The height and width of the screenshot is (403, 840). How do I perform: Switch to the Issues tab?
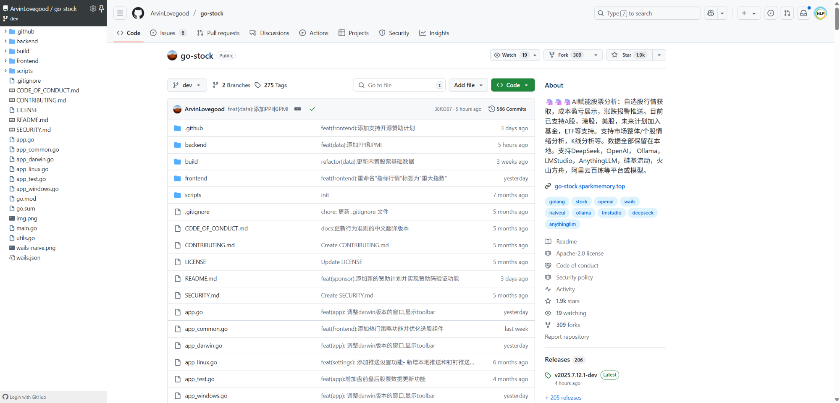(x=168, y=33)
